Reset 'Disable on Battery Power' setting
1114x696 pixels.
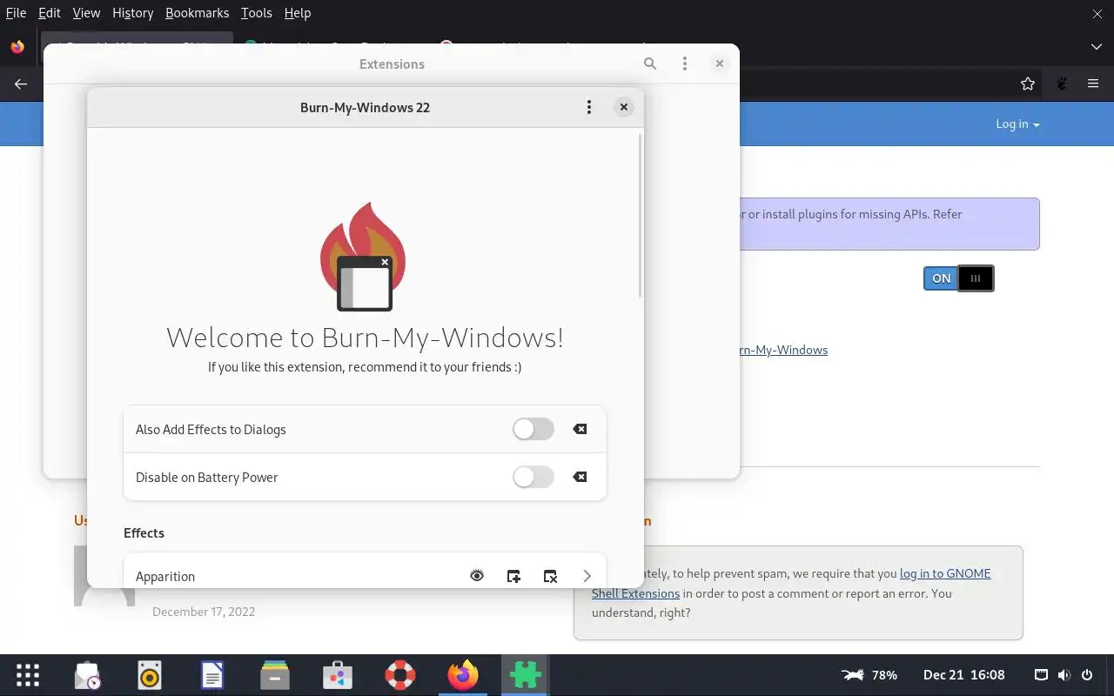tap(580, 477)
